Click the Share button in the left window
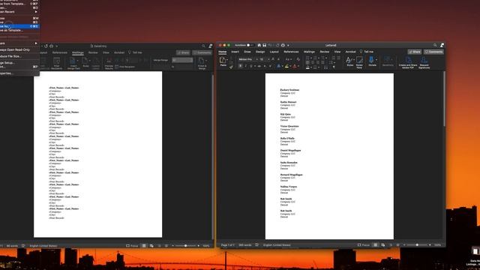Screen dimensions: 480x270 tap(183, 52)
